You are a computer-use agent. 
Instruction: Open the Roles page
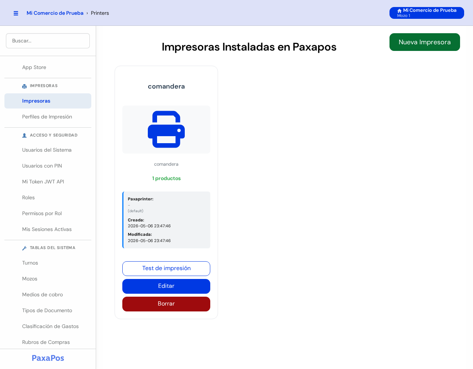[x=48, y=197]
